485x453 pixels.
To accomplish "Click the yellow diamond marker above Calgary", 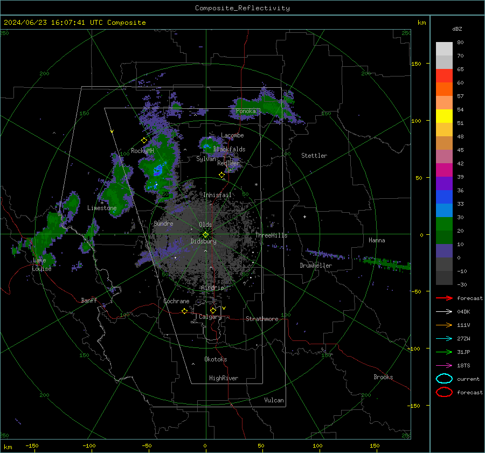I will (213, 310).
